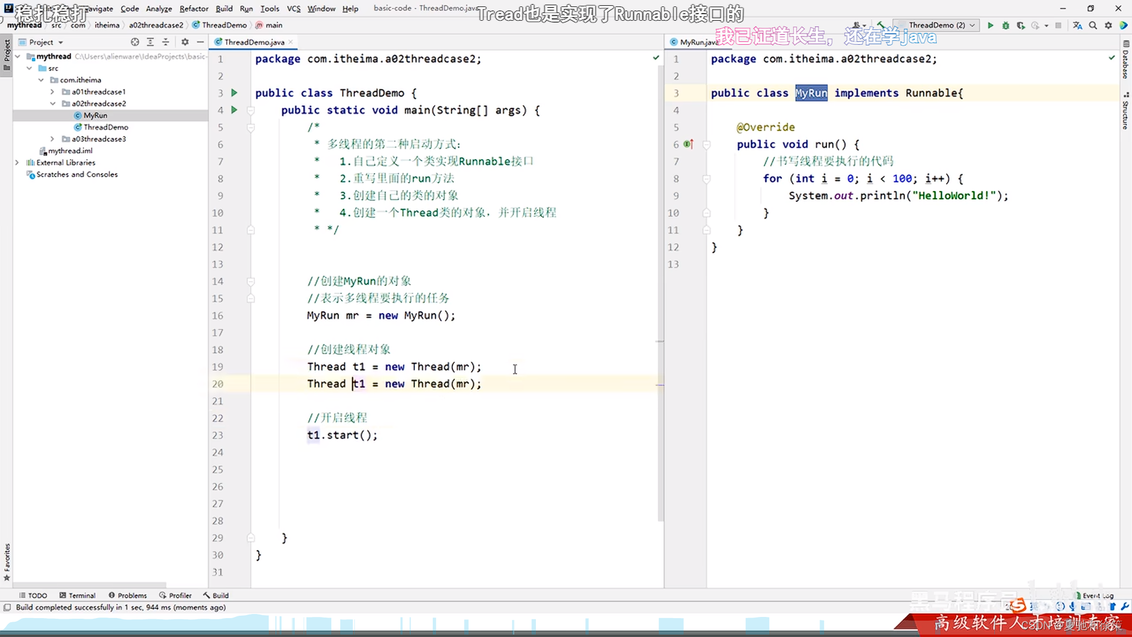Viewport: 1132px width, 637px height.
Task: Open Project panel options gear
Action: coord(185,42)
